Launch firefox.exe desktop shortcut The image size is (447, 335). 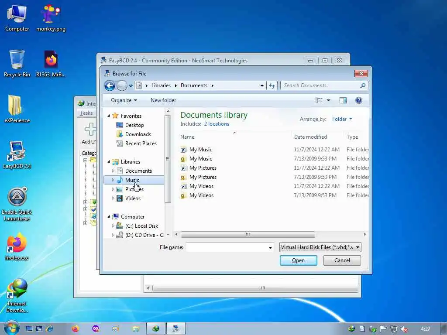pyautogui.click(x=17, y=247)
